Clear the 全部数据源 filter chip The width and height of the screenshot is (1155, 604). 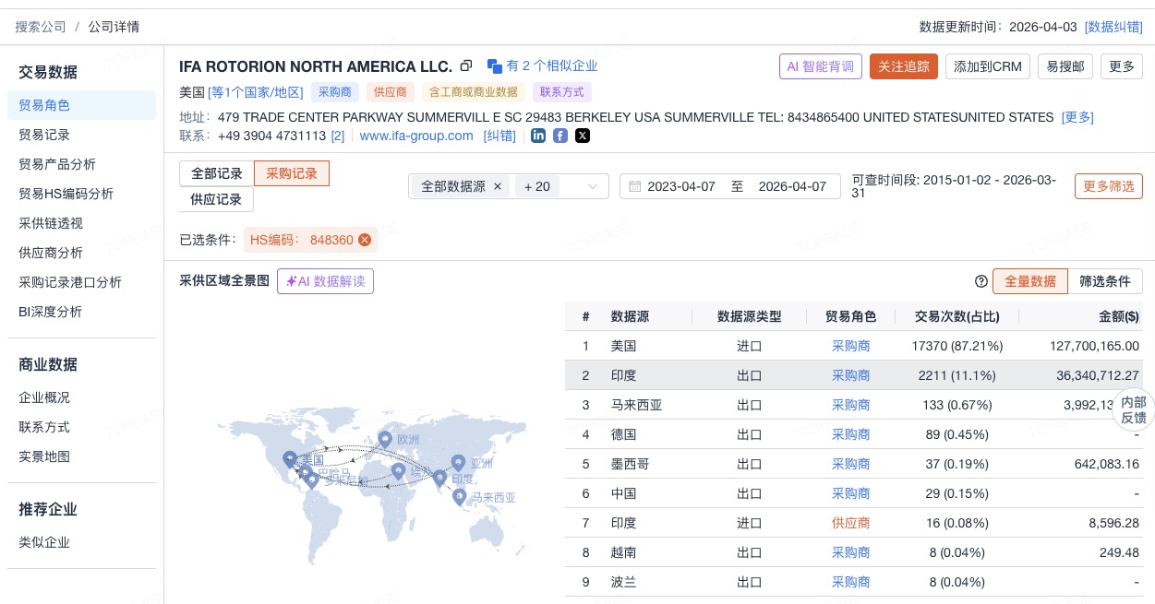point(498,186)
